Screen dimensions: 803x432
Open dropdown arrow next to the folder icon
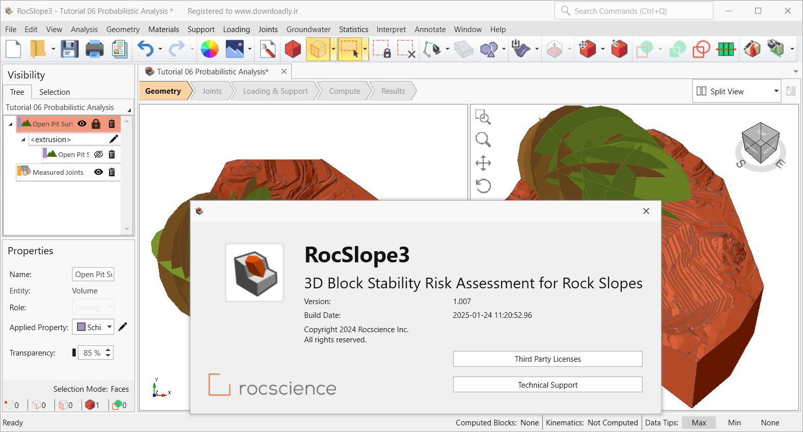[53, 49]
